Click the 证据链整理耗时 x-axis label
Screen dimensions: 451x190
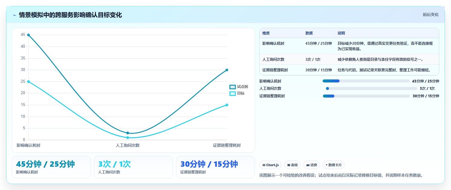227,145
